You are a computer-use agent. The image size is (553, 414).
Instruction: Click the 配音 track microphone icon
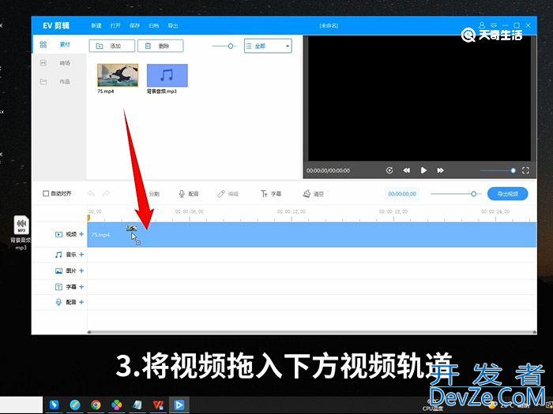(x=58, y=302)
